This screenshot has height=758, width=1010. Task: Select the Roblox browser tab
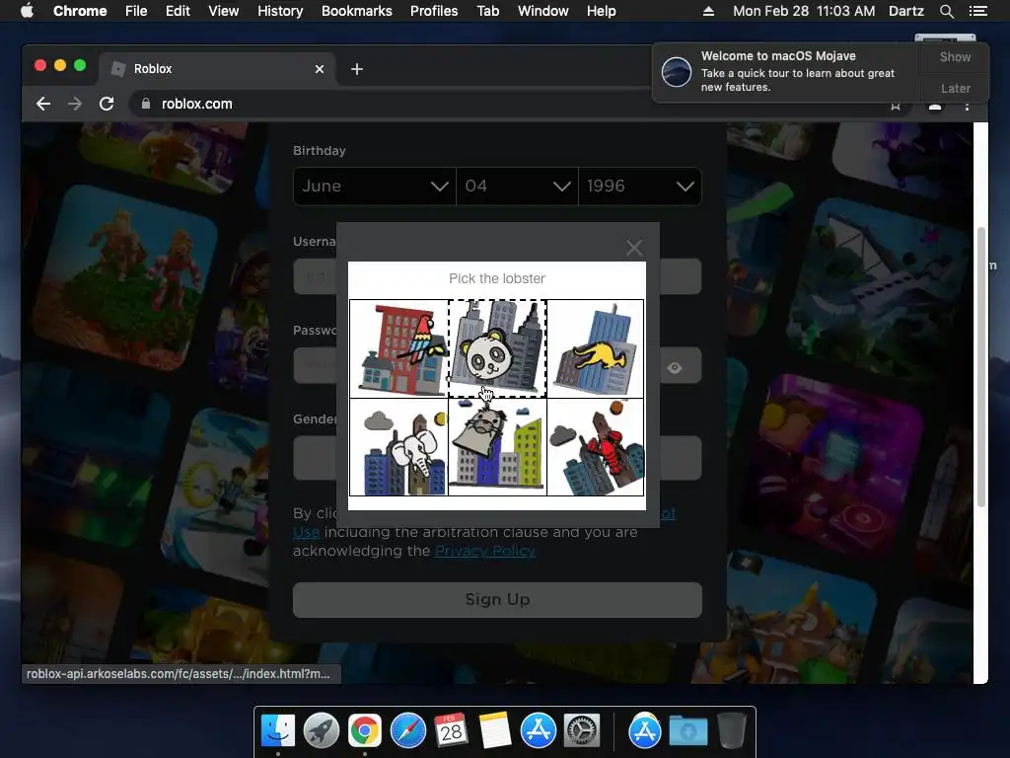coord(217,69)
